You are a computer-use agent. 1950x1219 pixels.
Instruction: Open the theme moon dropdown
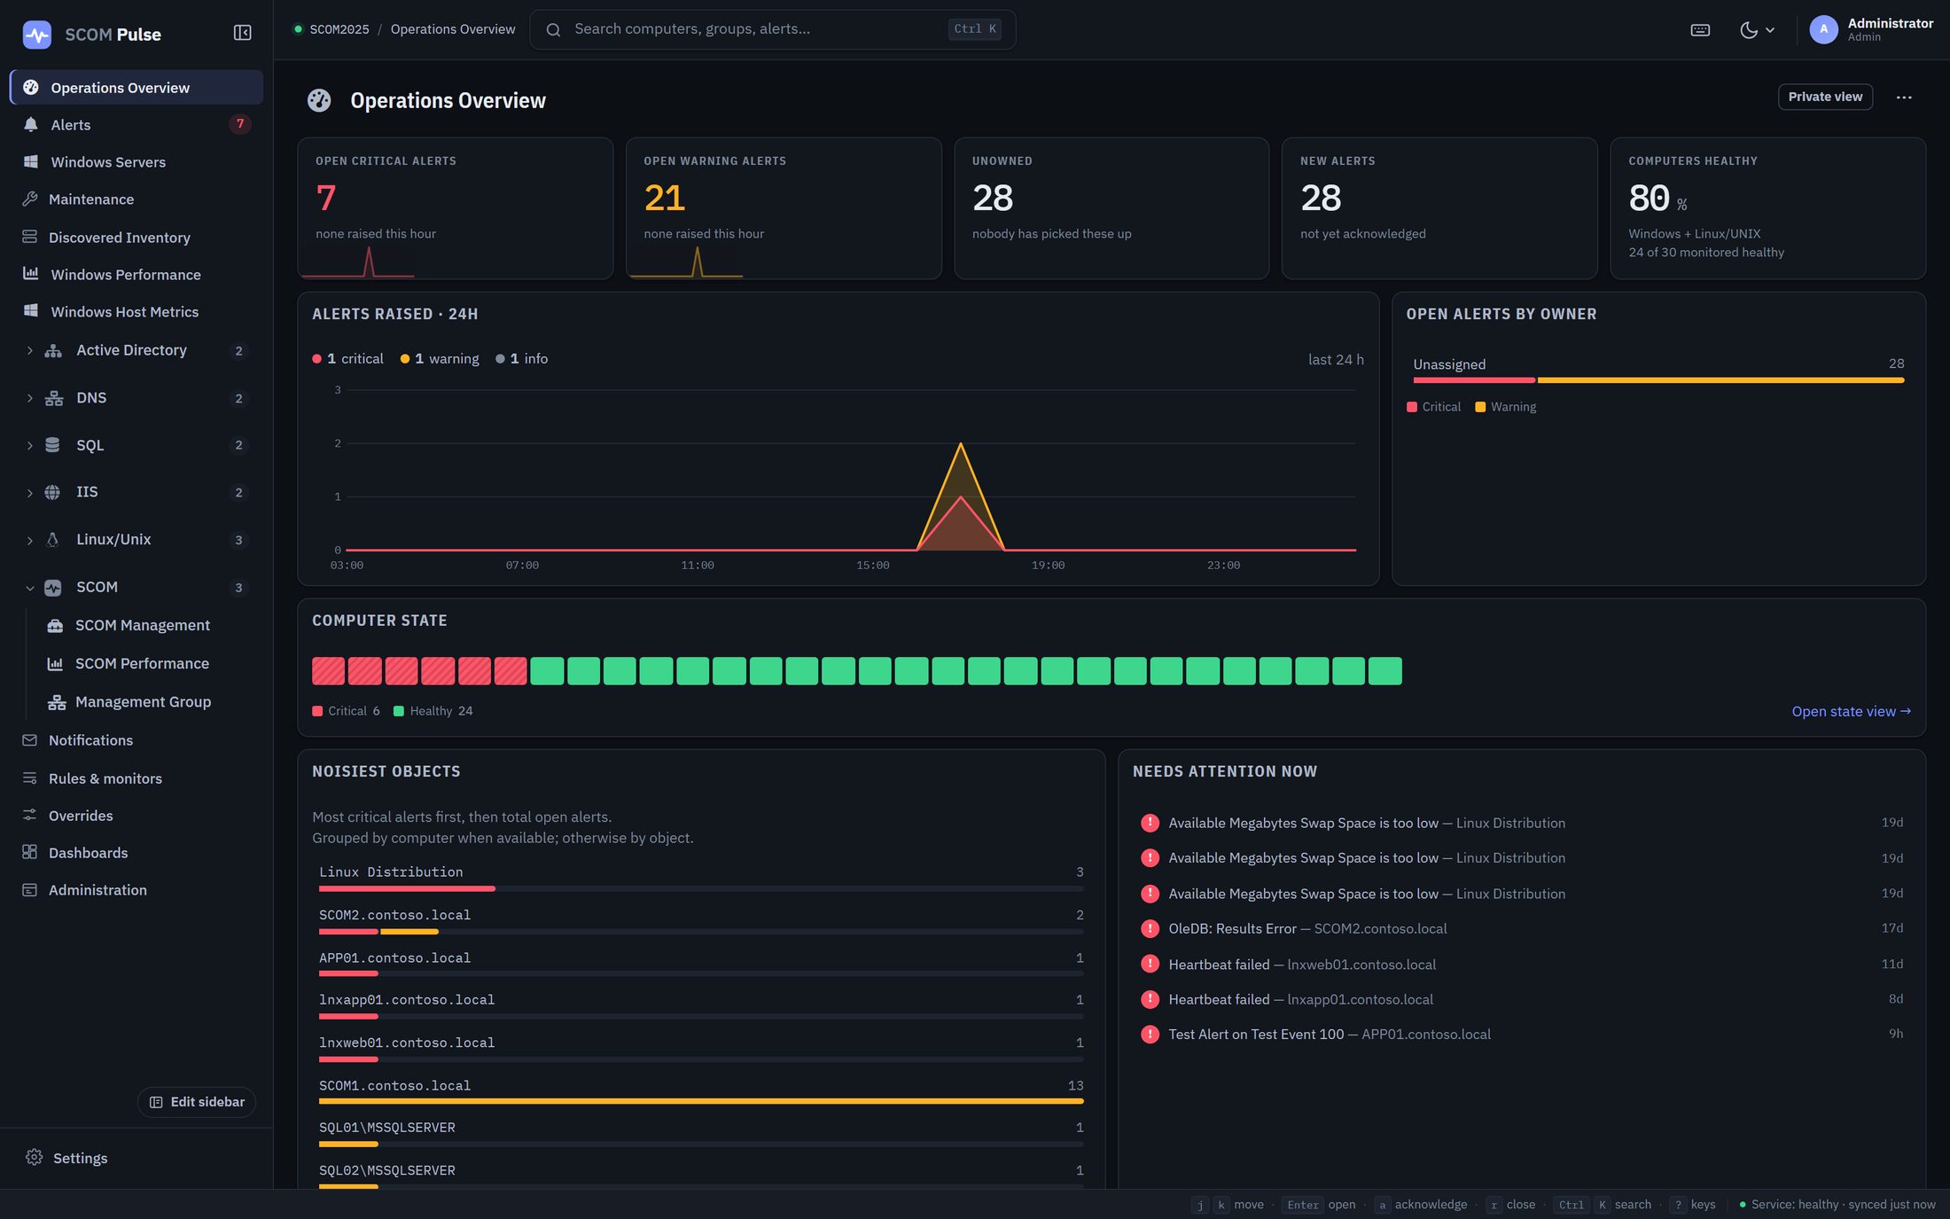pyautogui.click(x=1757, y=30)
